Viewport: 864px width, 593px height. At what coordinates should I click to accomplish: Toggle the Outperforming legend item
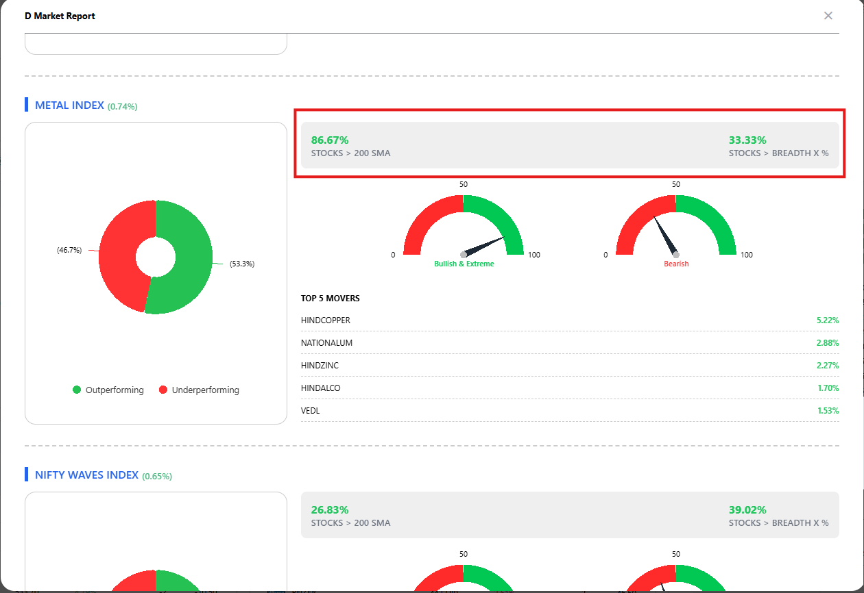[x=108, y=390]
